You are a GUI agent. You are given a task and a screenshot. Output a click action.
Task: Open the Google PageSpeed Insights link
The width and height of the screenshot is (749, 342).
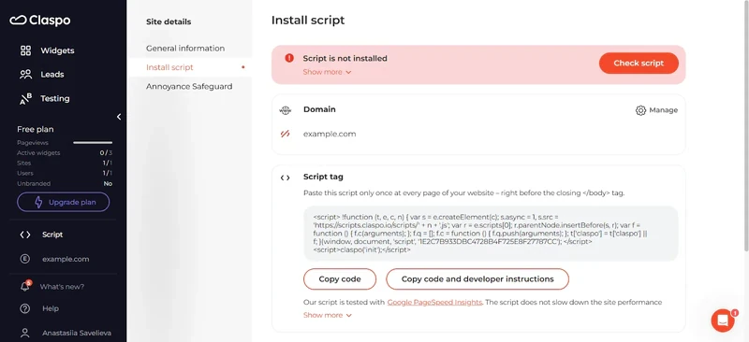[x=434, y=302]
